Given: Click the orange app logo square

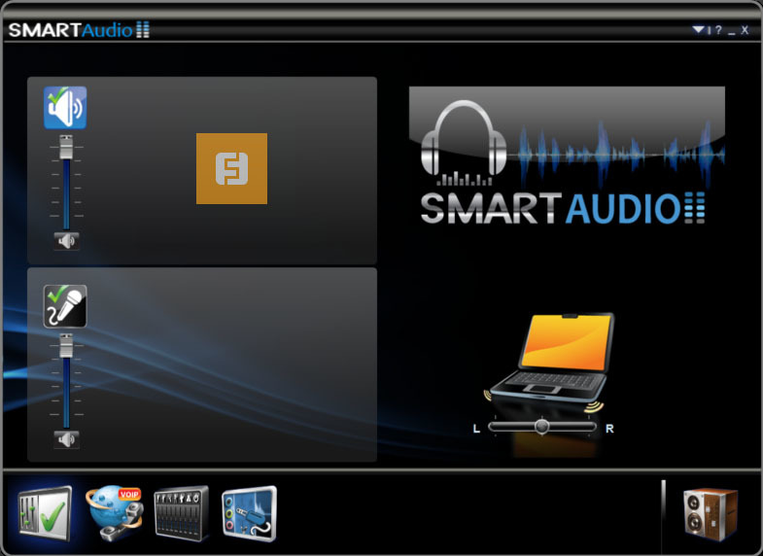Looking at the screenshot, I should [231, 168].
